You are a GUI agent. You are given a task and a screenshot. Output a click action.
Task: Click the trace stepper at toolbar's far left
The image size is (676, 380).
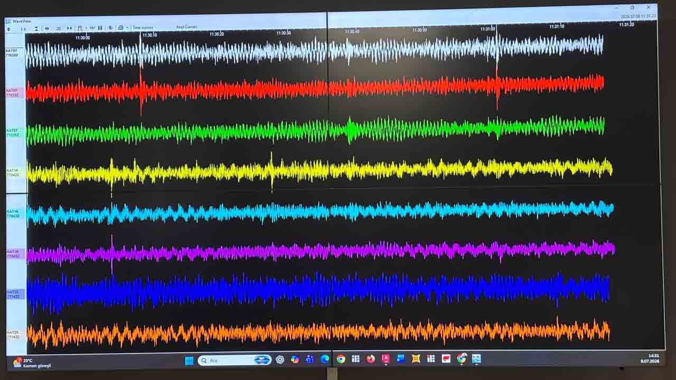(8, 28)
